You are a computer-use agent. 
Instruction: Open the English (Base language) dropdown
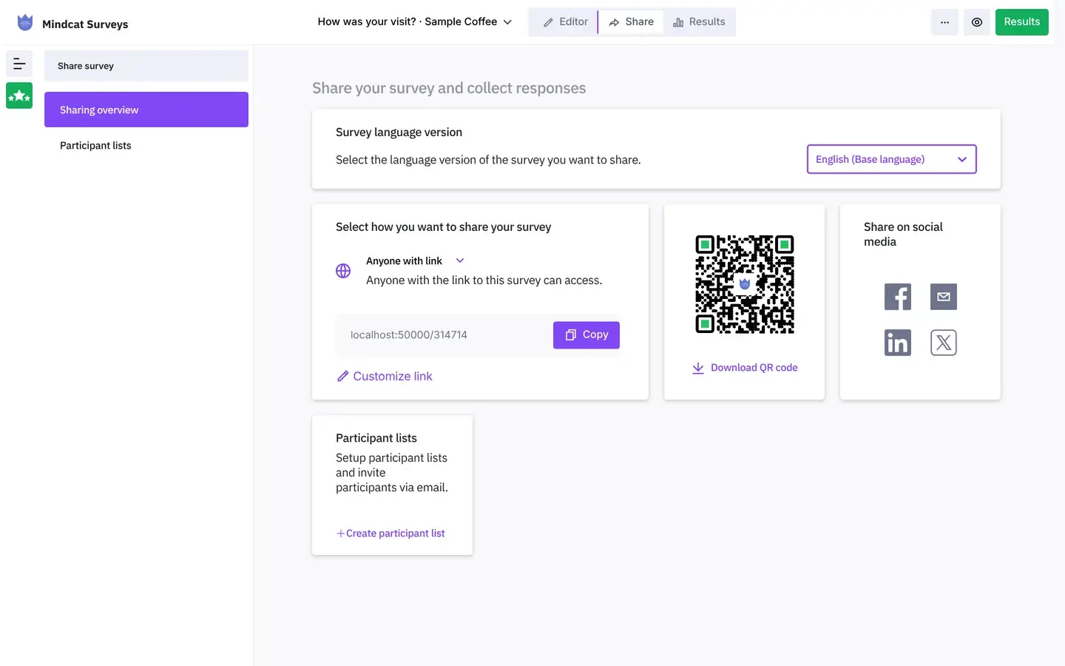[891, 159]
